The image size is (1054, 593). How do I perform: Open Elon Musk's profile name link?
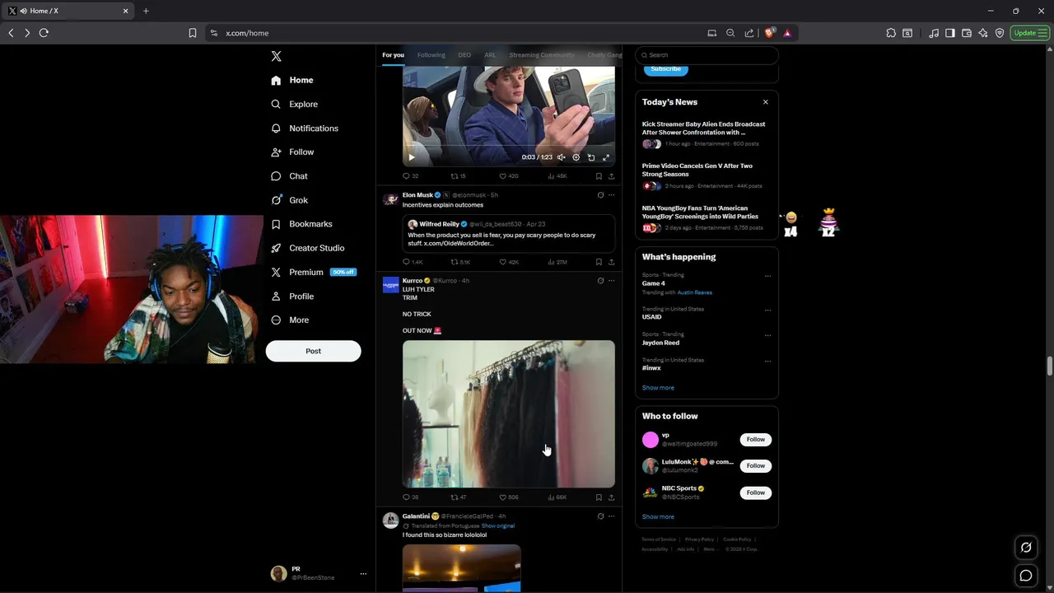[x=417, y=195]
